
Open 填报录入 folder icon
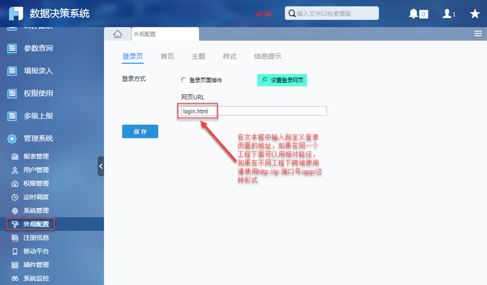tap(12, 71)
